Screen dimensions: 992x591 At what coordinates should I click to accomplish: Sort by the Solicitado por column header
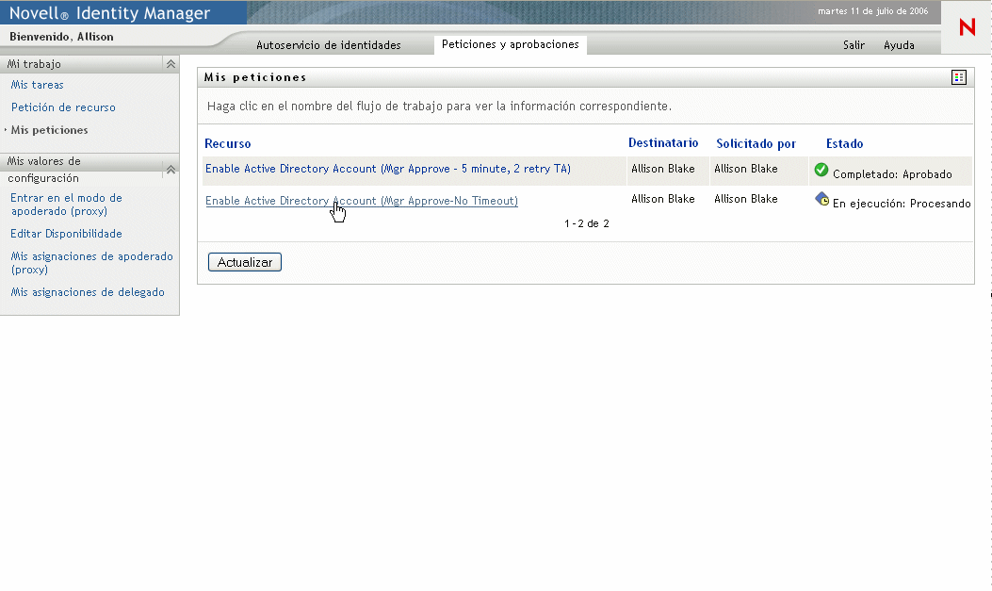[756, 143]
